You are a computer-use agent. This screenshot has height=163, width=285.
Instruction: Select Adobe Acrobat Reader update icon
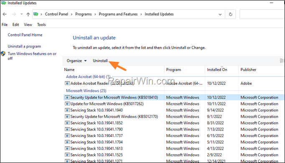(67, 83)
